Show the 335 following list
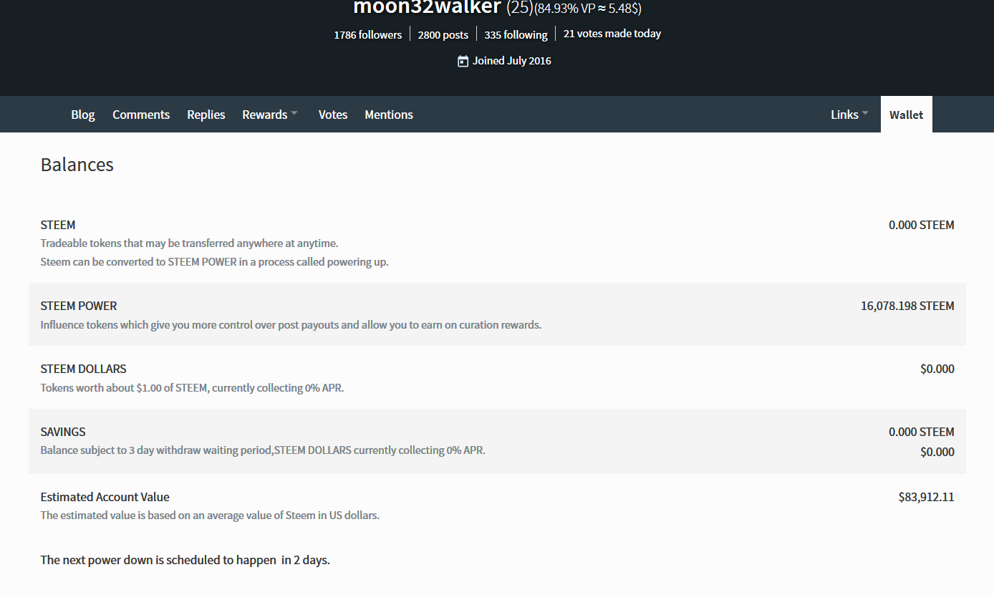994x595 pixels. click(516, 34)
